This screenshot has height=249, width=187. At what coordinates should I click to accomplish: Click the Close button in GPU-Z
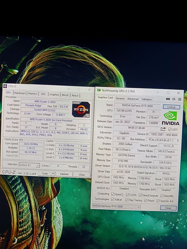point(168,208)
